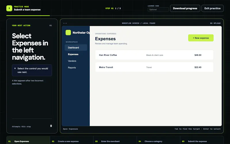Click the Northstar green square logo
This screenshot has width=230, height=144.
click(x=68, y=33)
